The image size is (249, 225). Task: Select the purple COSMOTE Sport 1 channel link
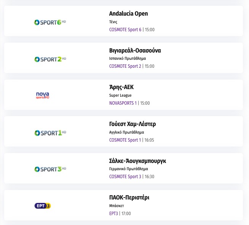click(x=125, y=140)
